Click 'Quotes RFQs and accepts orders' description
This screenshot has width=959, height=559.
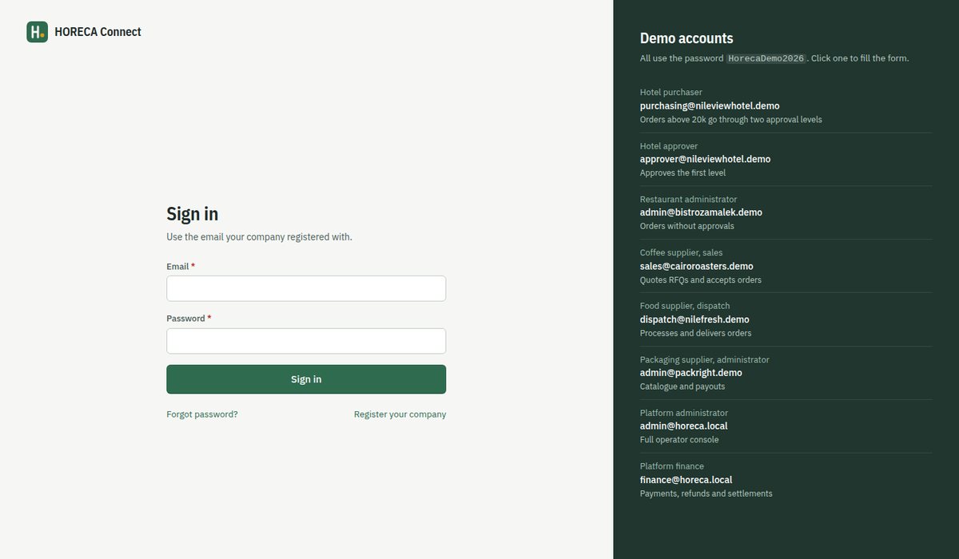701,280
